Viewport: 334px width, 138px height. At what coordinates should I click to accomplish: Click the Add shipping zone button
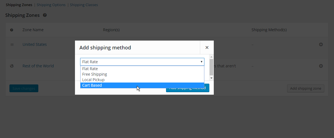305,89
